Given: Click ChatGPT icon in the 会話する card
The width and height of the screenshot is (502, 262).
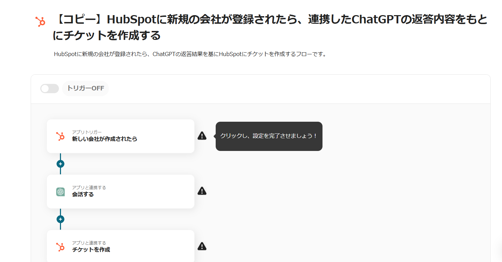Looking at the screenshot, I should (x=60, y=192).
